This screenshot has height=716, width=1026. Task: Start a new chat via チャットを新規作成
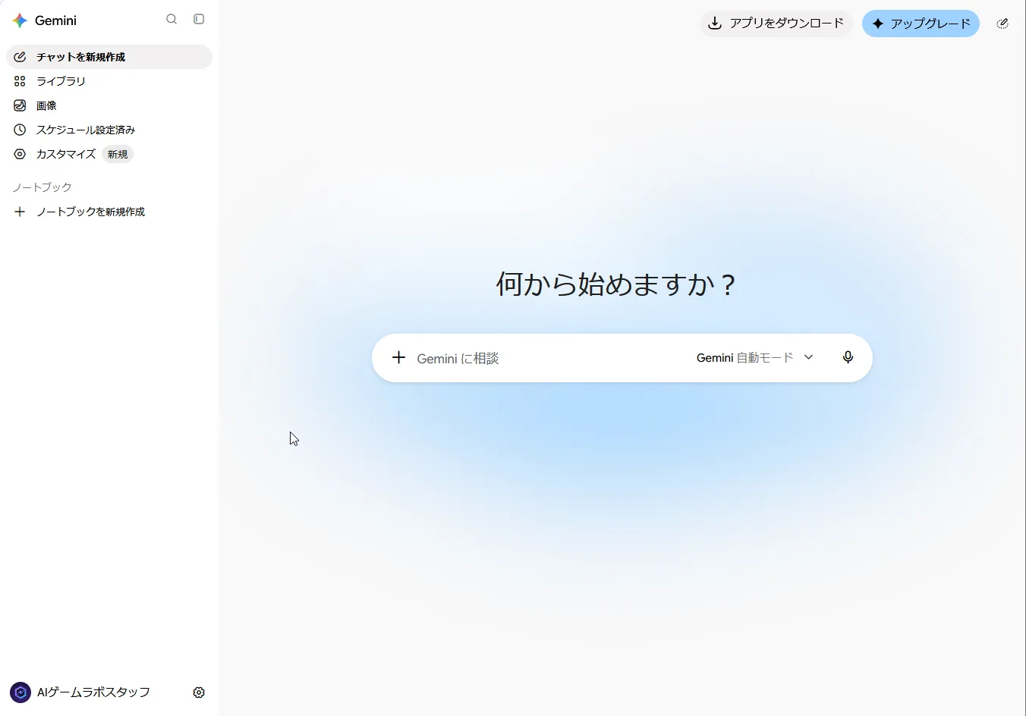point(109,57)
